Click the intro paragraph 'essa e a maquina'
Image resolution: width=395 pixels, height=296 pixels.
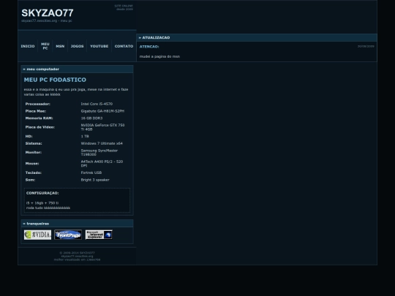76,92
